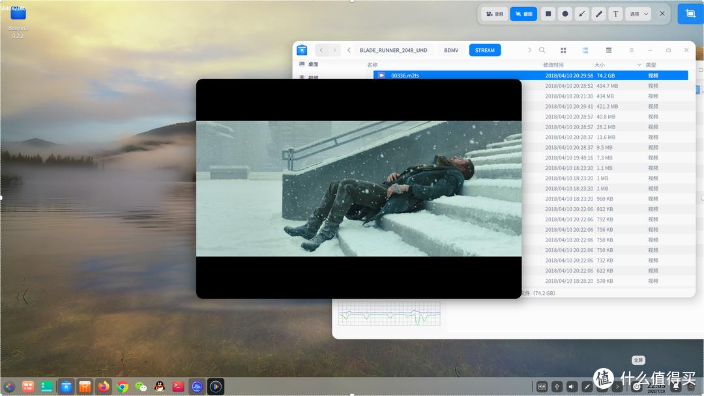Navigate to BDMV via the breadcrumb
Screen dimensions: 704x396
tap(450, 49)
